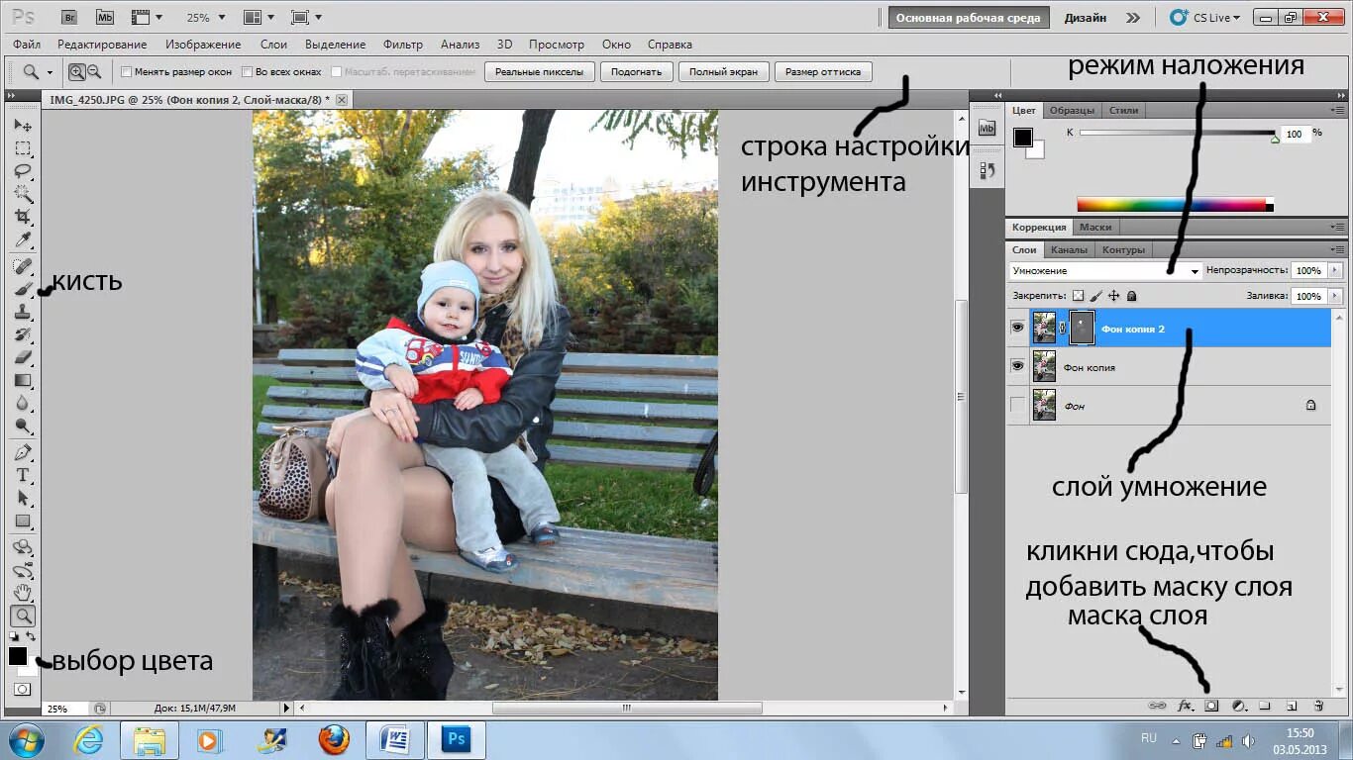Click the Add layer mask icon
Viewport: 1353px width, 760px height.
(1209, 707)
